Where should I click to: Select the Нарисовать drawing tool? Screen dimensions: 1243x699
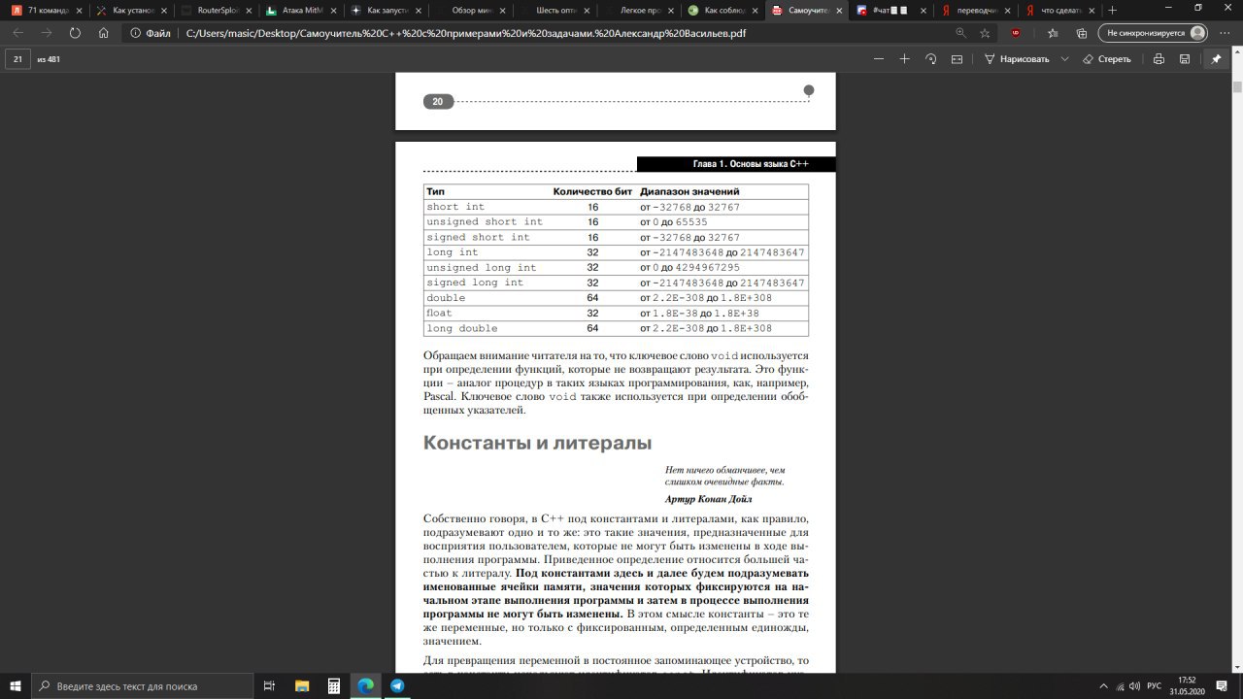point(1017,59)
